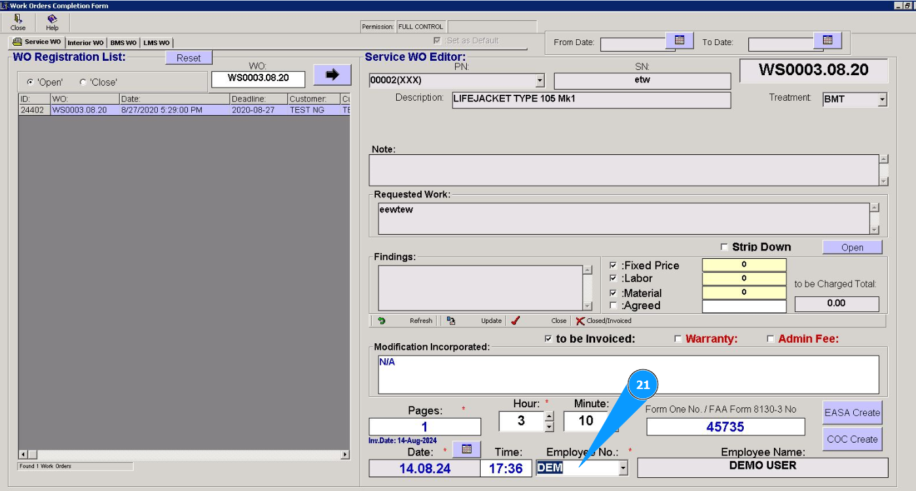
Task: Click the Closed/Invoiced label
Action: click(609, 321)
